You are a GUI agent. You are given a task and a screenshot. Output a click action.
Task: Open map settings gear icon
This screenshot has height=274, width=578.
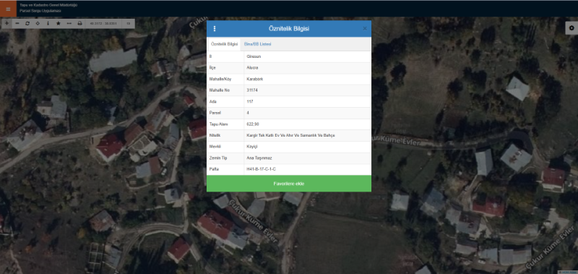coord(571,28)
